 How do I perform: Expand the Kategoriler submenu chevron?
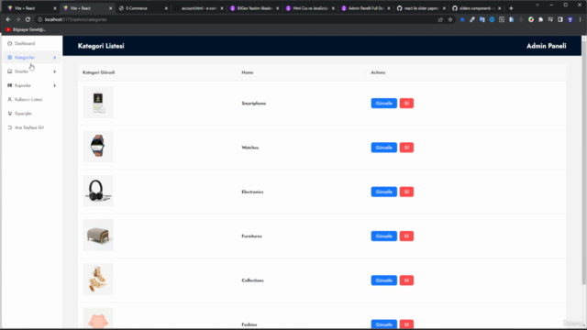coord(55,58)
